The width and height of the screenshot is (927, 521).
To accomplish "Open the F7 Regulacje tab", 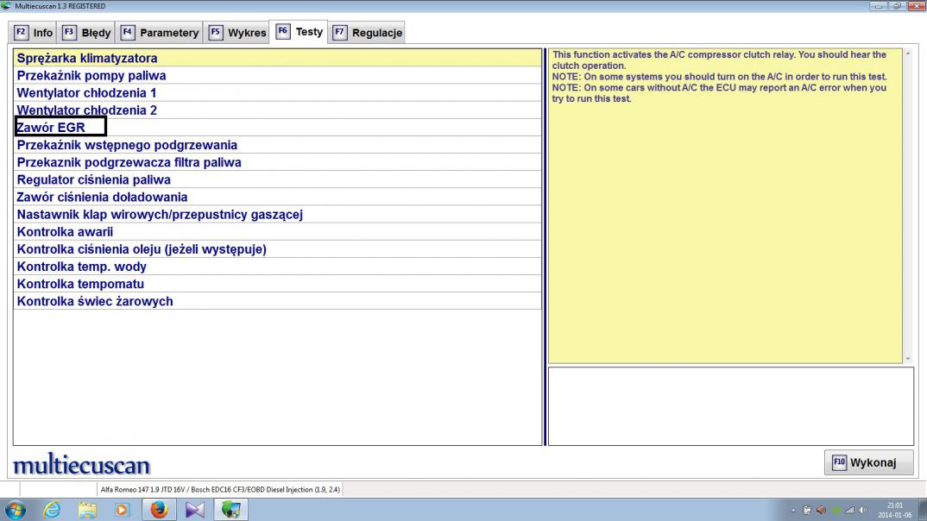I will [x=367, y=33].
